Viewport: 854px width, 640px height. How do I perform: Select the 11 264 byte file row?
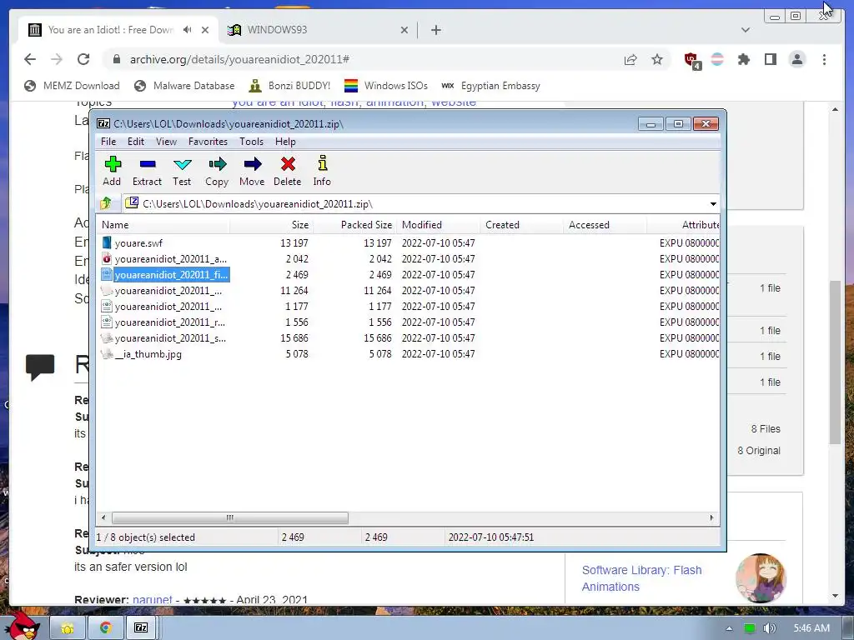[407, 291]
